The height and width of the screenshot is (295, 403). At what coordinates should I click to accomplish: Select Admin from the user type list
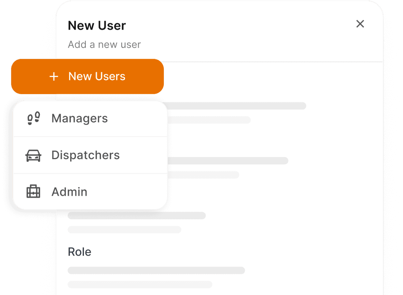[69, 192]
